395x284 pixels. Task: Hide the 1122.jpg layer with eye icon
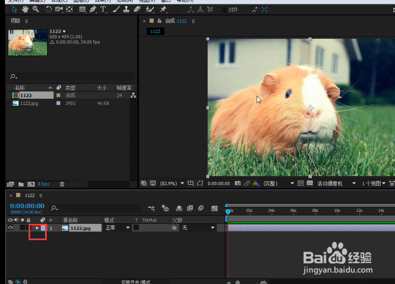point(10,228)
